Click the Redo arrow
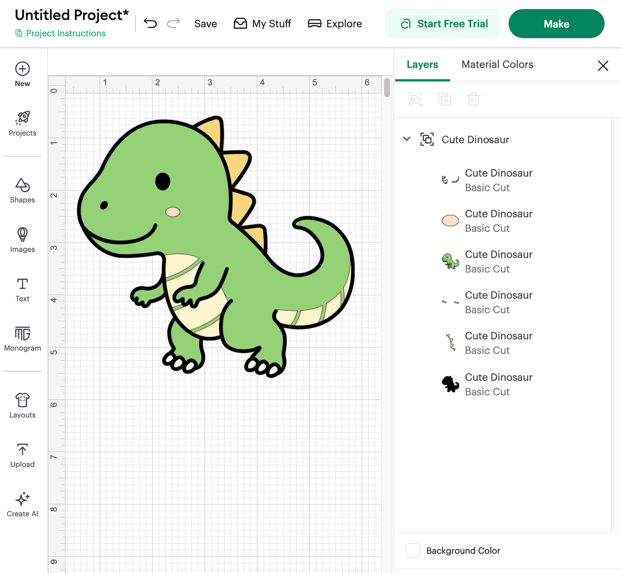 173,23
